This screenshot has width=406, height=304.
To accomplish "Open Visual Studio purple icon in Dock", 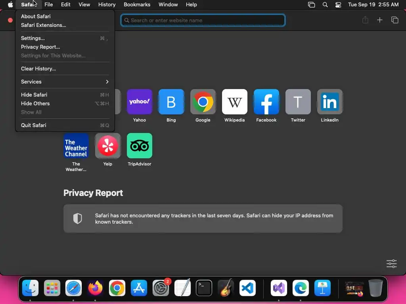I will [x=279, y=288].
